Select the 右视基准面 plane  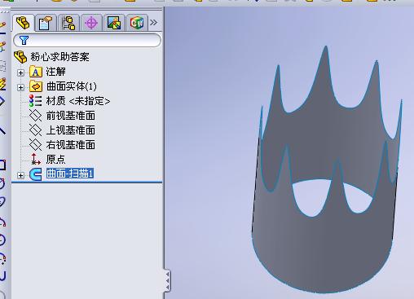pos(71,145)
